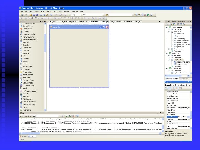Click the Events lightning icon in Properties
Screen dimensions: 200x150
coord(176,88)
